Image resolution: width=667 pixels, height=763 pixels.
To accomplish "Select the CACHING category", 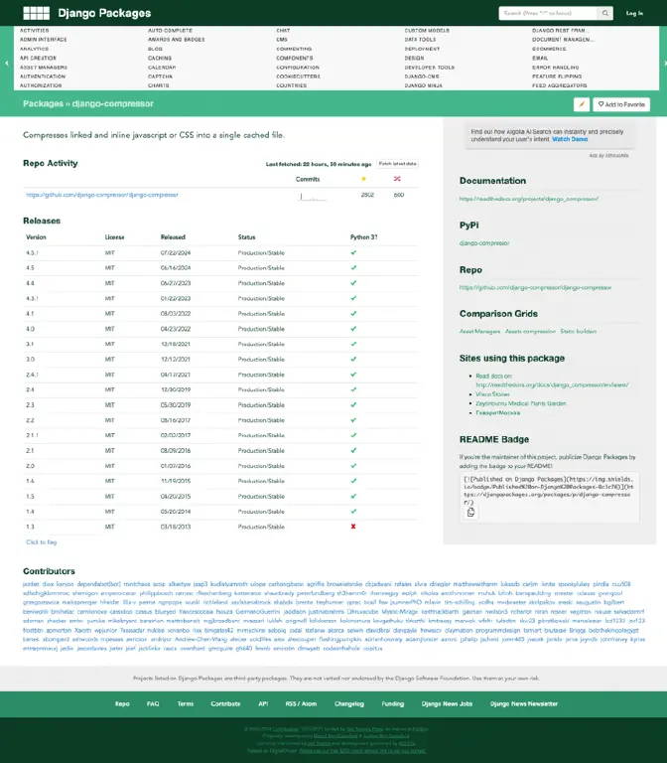I will pyautogui.click(x=160, y=58).
